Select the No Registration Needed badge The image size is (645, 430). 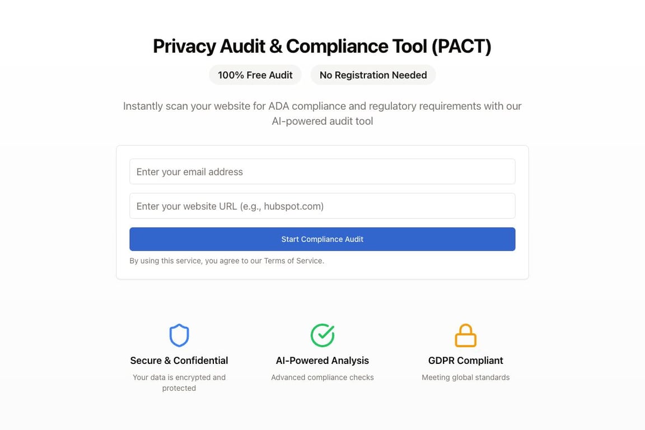coord(373,75)
